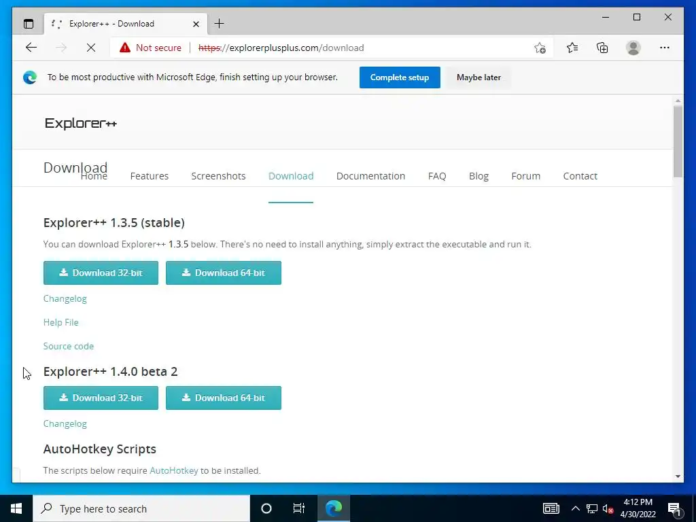Click the Edge logo in setup banner
696x522 pixels.
[x=30, y=77]
